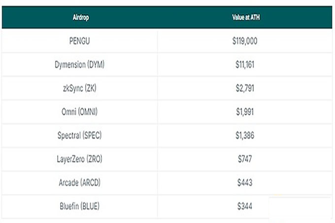The height and width of the screenshot is (223, 335).
Task: Click the $1,386 Spectral value
Action: pyautogui.click(x=245, y=135)
